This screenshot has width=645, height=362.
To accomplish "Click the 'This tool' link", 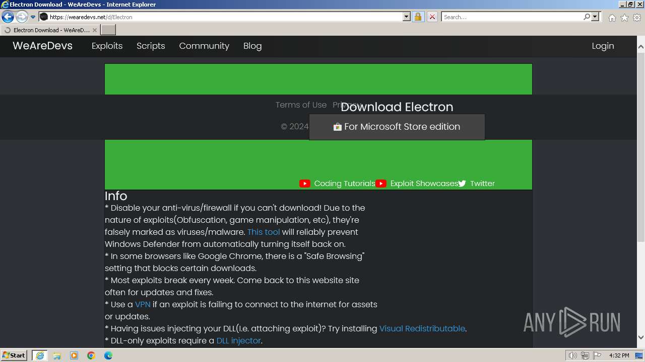I will [x=264, y=232].
